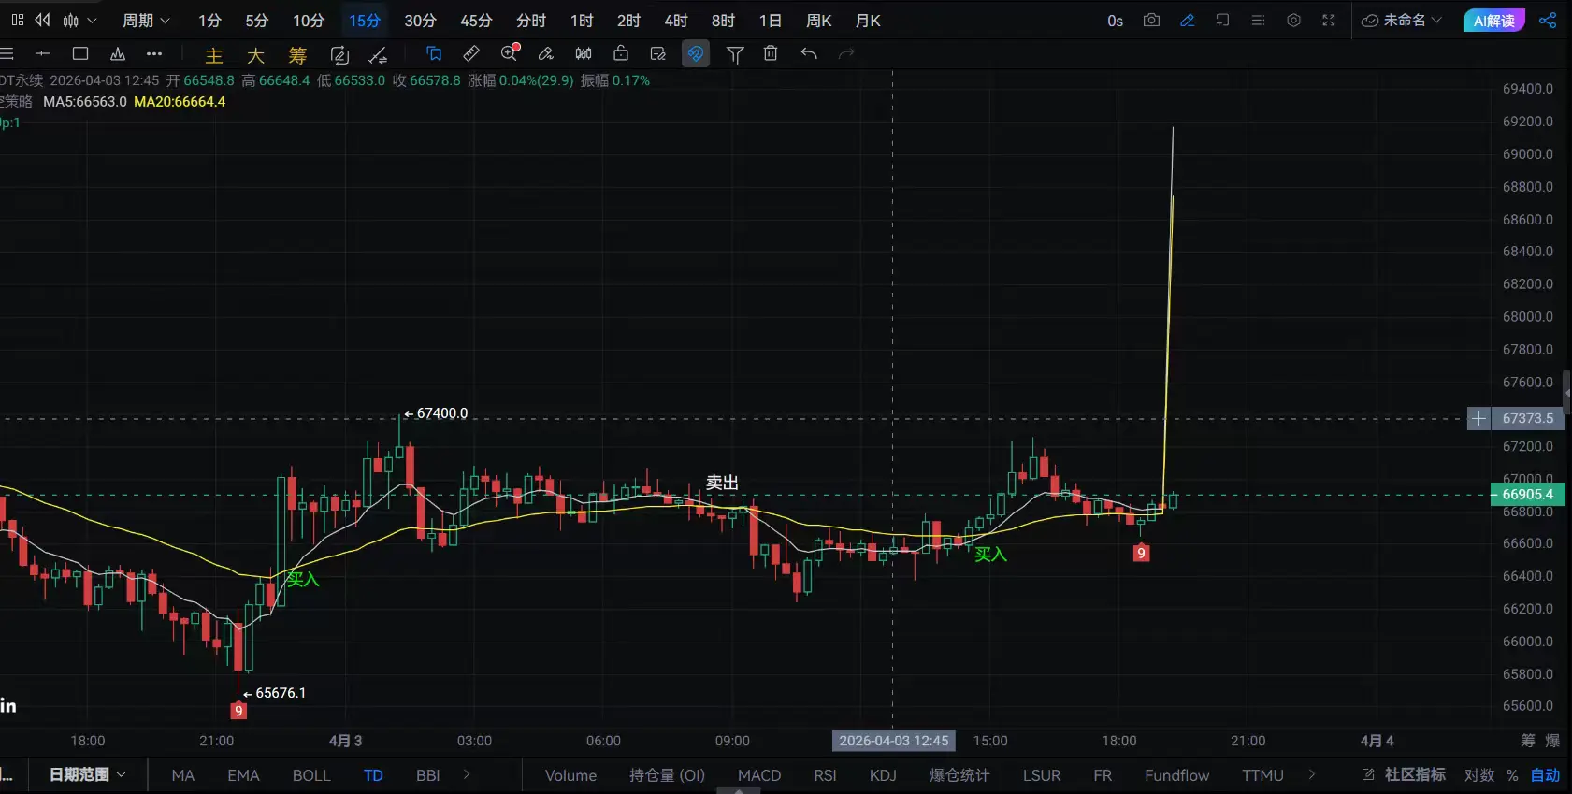Expand the sub-chart panel handle below MACD
The width and height of the screenshot is (1572, 794).
(x=739, y=790)
